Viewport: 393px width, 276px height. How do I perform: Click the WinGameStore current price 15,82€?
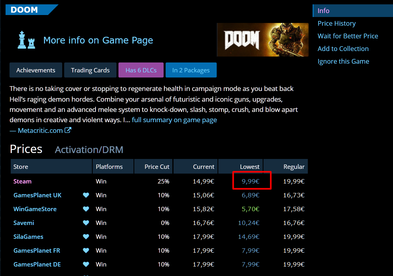[204, 209]
